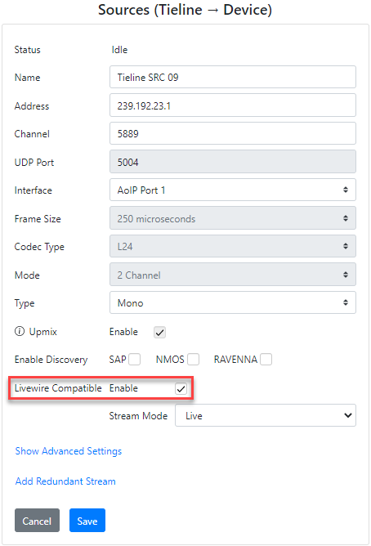Click the Name field Tieline SRC 09
The width and height of the screenshot is (371, 546).
pyautogui.click(x=232, y=77)
